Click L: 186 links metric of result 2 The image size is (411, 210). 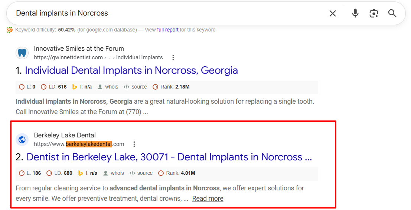[30, 173]
